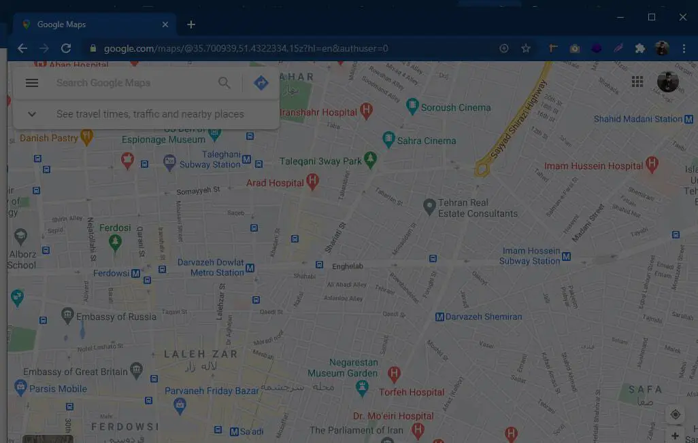This screenshot has width=698, height=443.
Task: Open Google account avatar on map
Action: [x=667, y=82]
